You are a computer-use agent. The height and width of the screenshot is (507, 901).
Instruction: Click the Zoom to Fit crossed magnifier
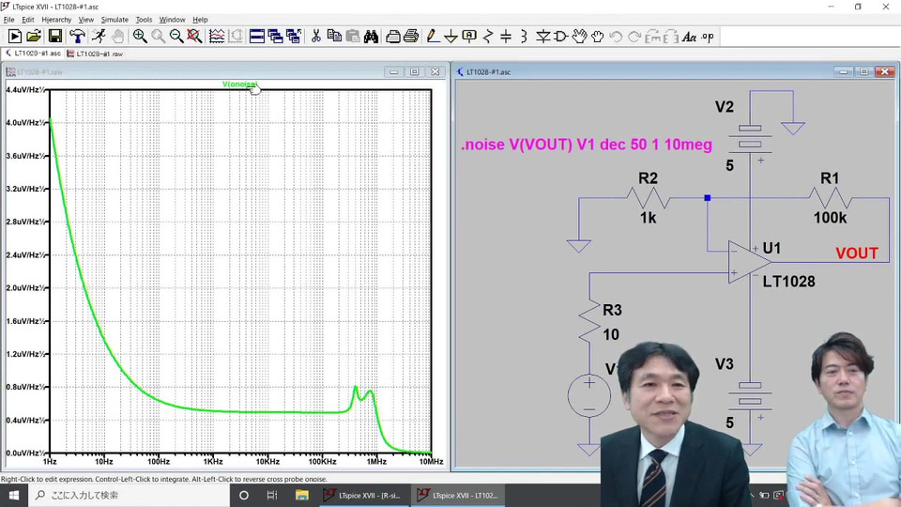(195, 37)
